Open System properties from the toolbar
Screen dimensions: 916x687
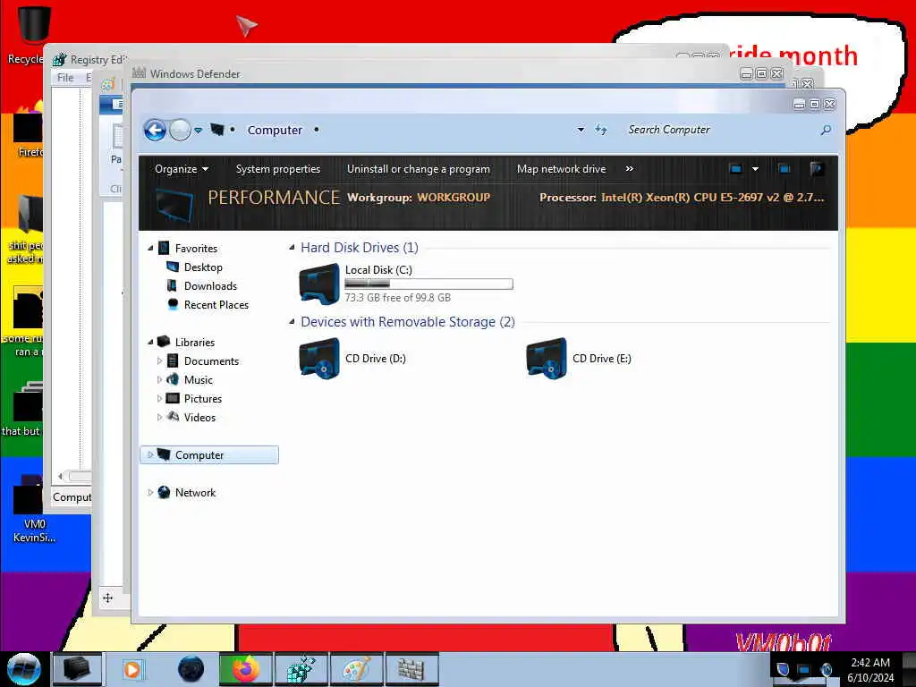point(278,169)
